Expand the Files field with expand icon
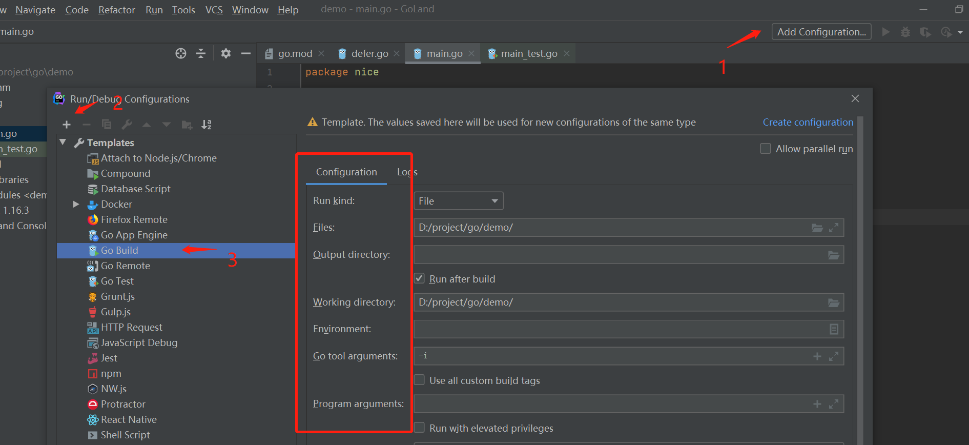The width and height of the screenshot is (969, 445). 834,228
